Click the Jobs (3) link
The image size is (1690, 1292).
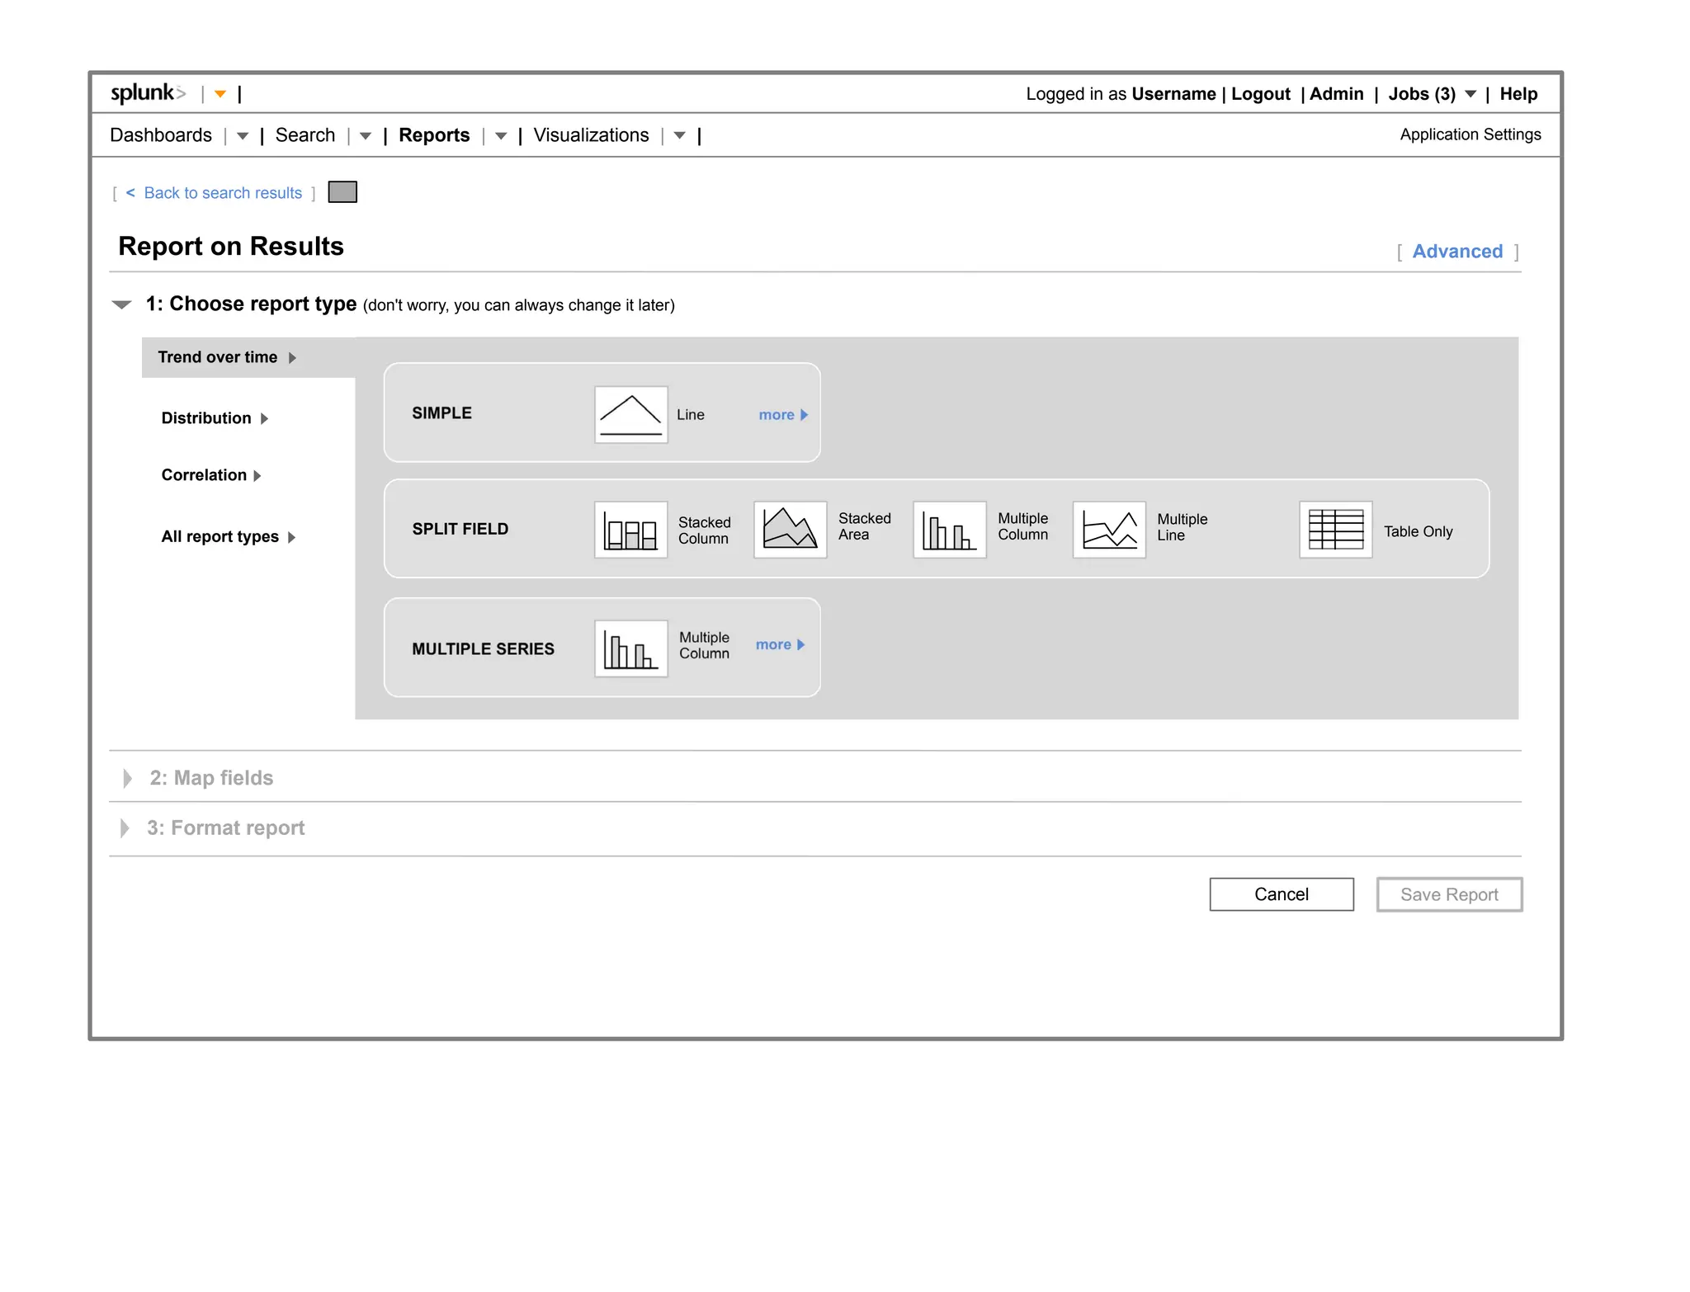[x=1422, y=94]
